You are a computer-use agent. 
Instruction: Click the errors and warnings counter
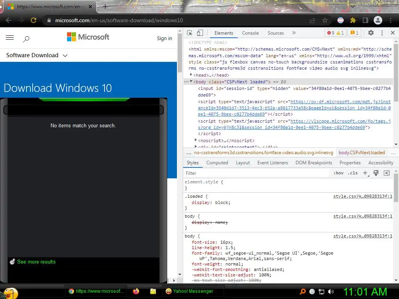(335, 33)
